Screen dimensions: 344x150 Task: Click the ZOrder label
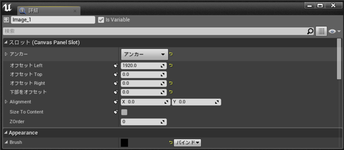click(x=17, y=122)
